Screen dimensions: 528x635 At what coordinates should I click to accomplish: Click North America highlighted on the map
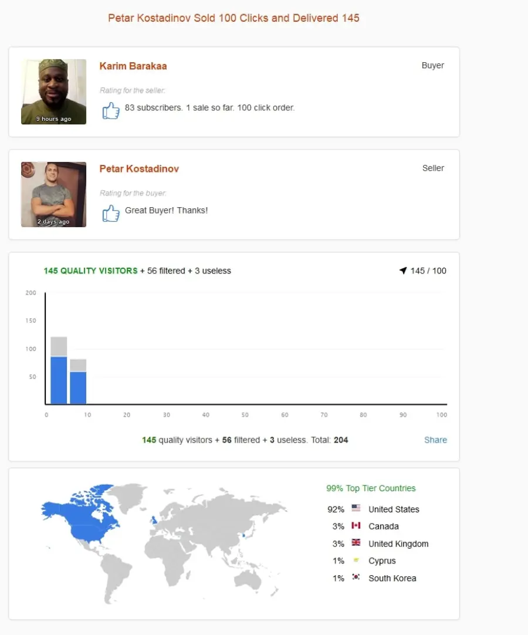point(87,521)
